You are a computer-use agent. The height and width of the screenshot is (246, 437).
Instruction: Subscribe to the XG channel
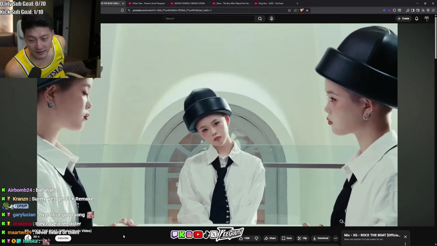[x=63, y=238]
